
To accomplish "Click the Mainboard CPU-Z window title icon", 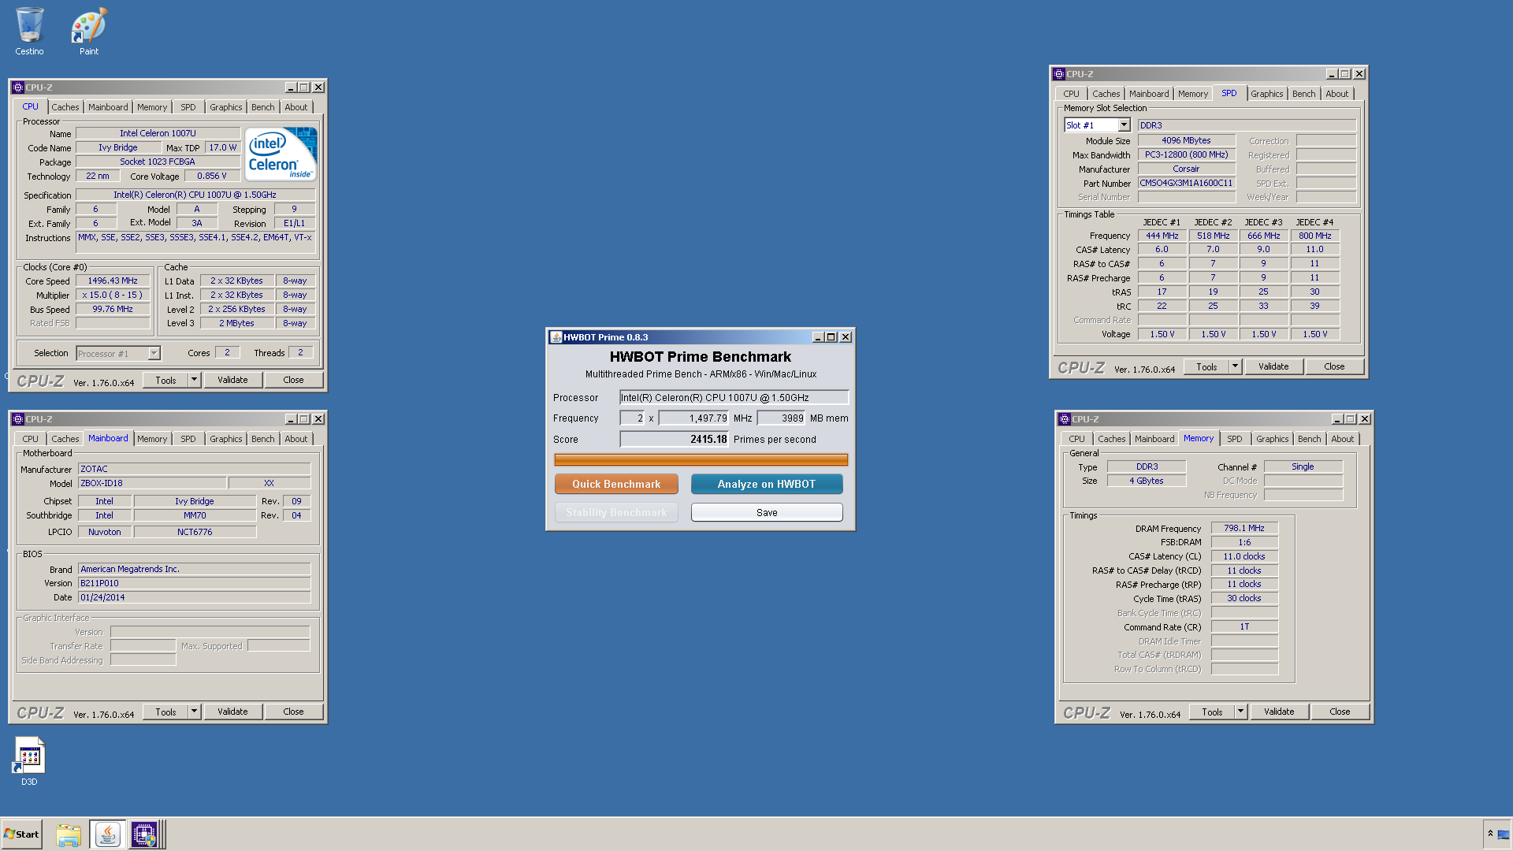I will [x=18, y=419].
